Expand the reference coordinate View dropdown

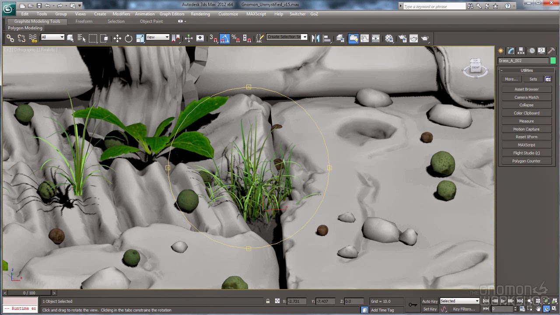click(157, 37)
